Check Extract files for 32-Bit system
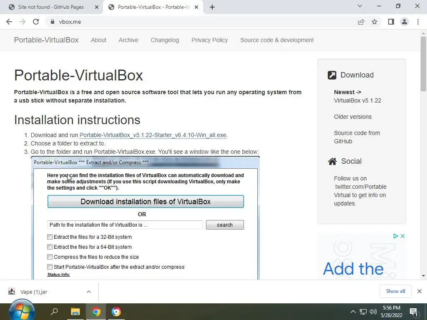The image size is (427, 320). click(x=50, y=237)
